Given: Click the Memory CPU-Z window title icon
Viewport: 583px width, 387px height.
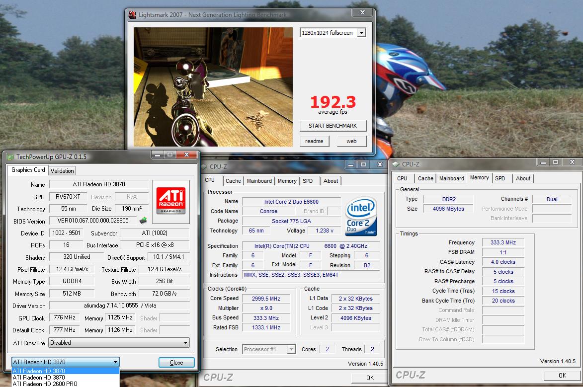Looking at the screenshot, I should [396, 164].
